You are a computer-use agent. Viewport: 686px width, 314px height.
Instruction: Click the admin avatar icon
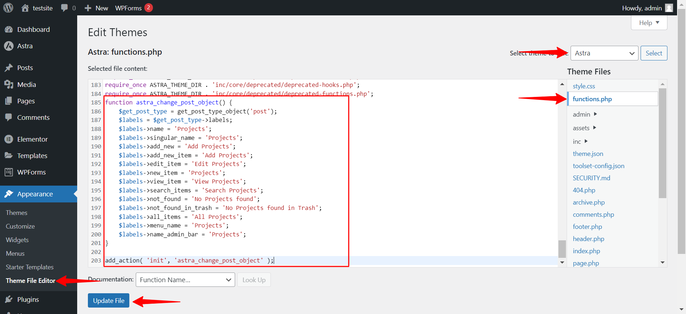(669, 8)
